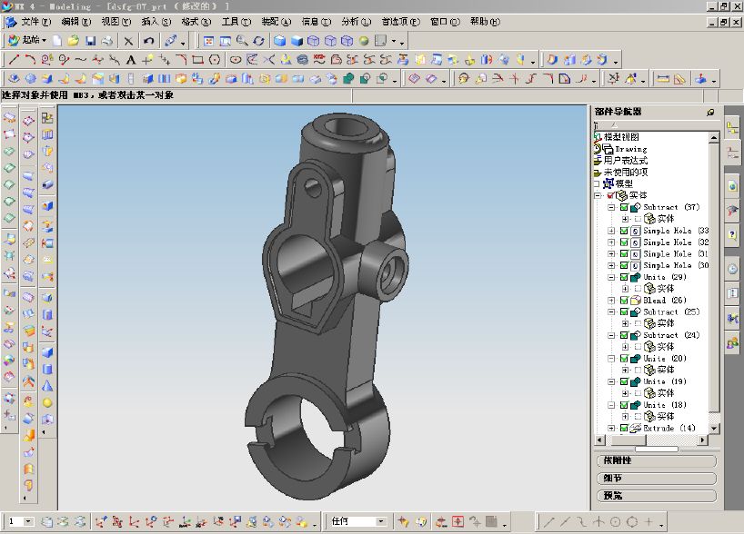Toggle checkbox for Subtract (37)
Viewport: 744px width, 534px height.
click(x=625, y=207)
